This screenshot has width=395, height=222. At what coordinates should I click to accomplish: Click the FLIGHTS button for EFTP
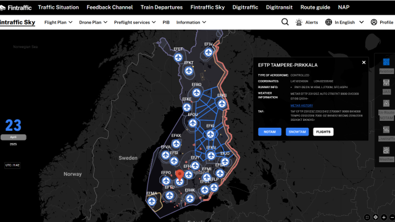pos(323,131)
